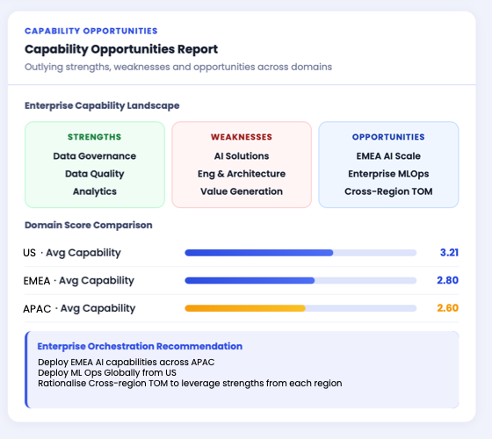Click the EMEA Avg Capability row label
The height and width of the screenshot is (439, 492).
point(79,280)
